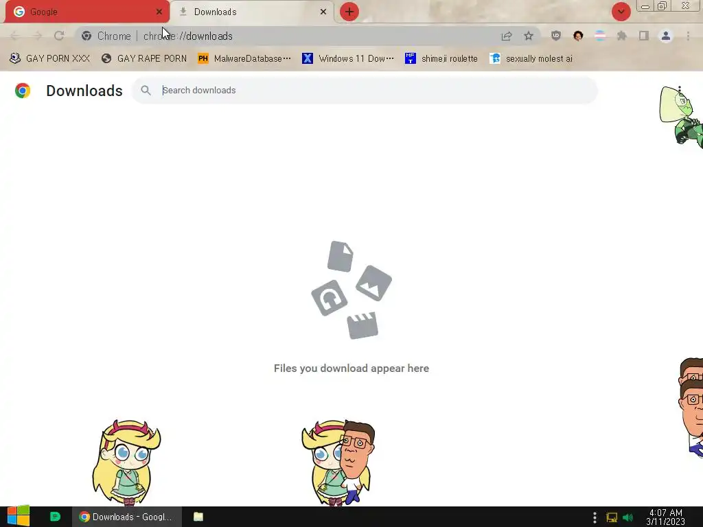Screen dimensions: 703x527
Task: Switch to the Google tab
Action: pyautogui.click(x=87, y=12)
